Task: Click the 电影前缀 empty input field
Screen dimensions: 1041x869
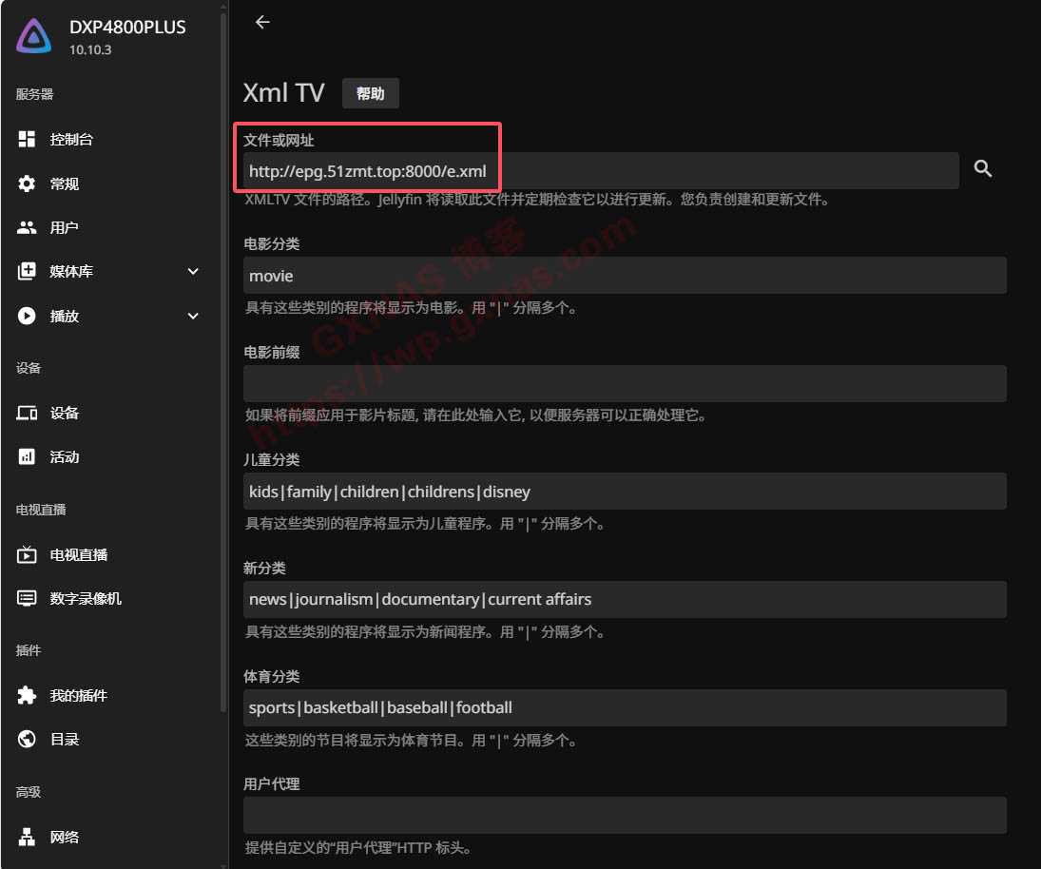Action: point(624,384)
